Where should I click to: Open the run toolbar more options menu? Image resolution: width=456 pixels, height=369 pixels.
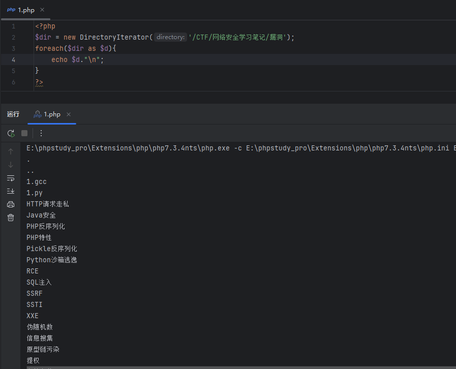(41, 133)
